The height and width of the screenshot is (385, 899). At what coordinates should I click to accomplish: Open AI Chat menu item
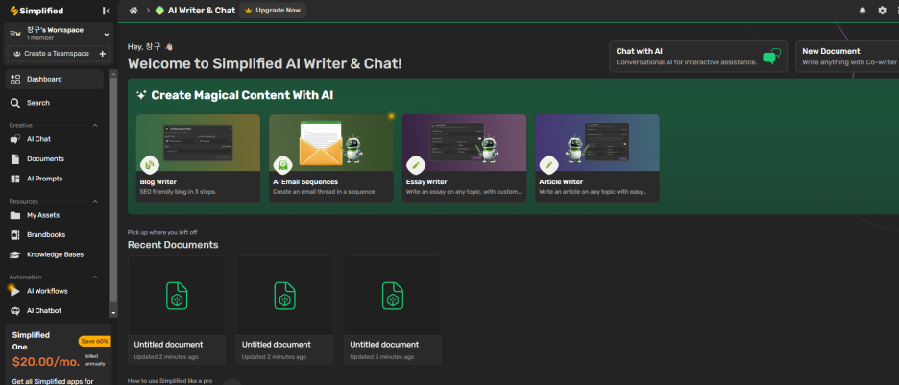coord(55,139)
